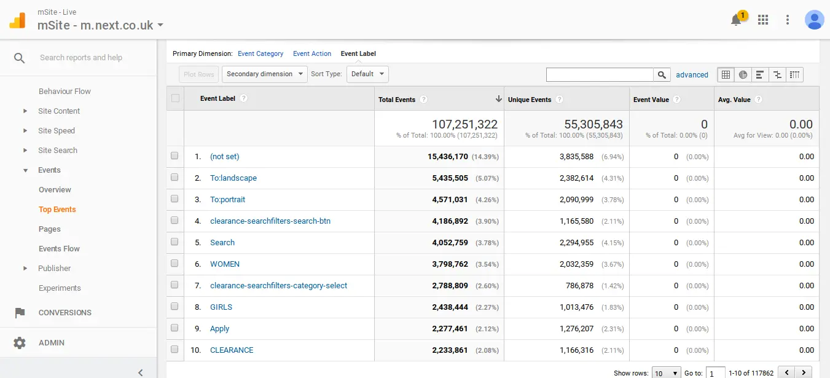Open the Apply event label

(x=219, y=329)
